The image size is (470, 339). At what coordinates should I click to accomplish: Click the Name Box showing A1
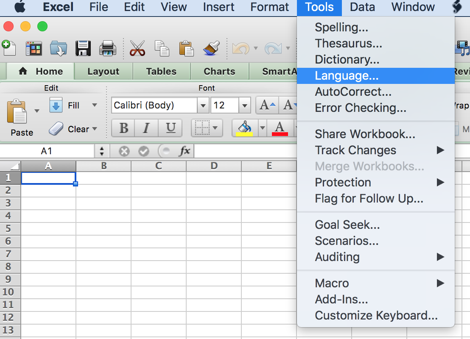coord(47,151)
